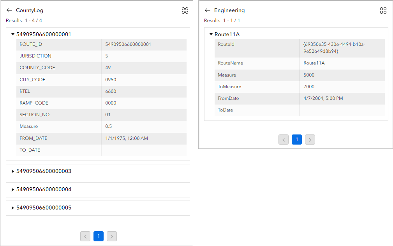Image resolution: width=393 pixels, height=246 pixels.
Task: Open the four-circle actions menu in Engineering
Action: (x=383, y=10)
